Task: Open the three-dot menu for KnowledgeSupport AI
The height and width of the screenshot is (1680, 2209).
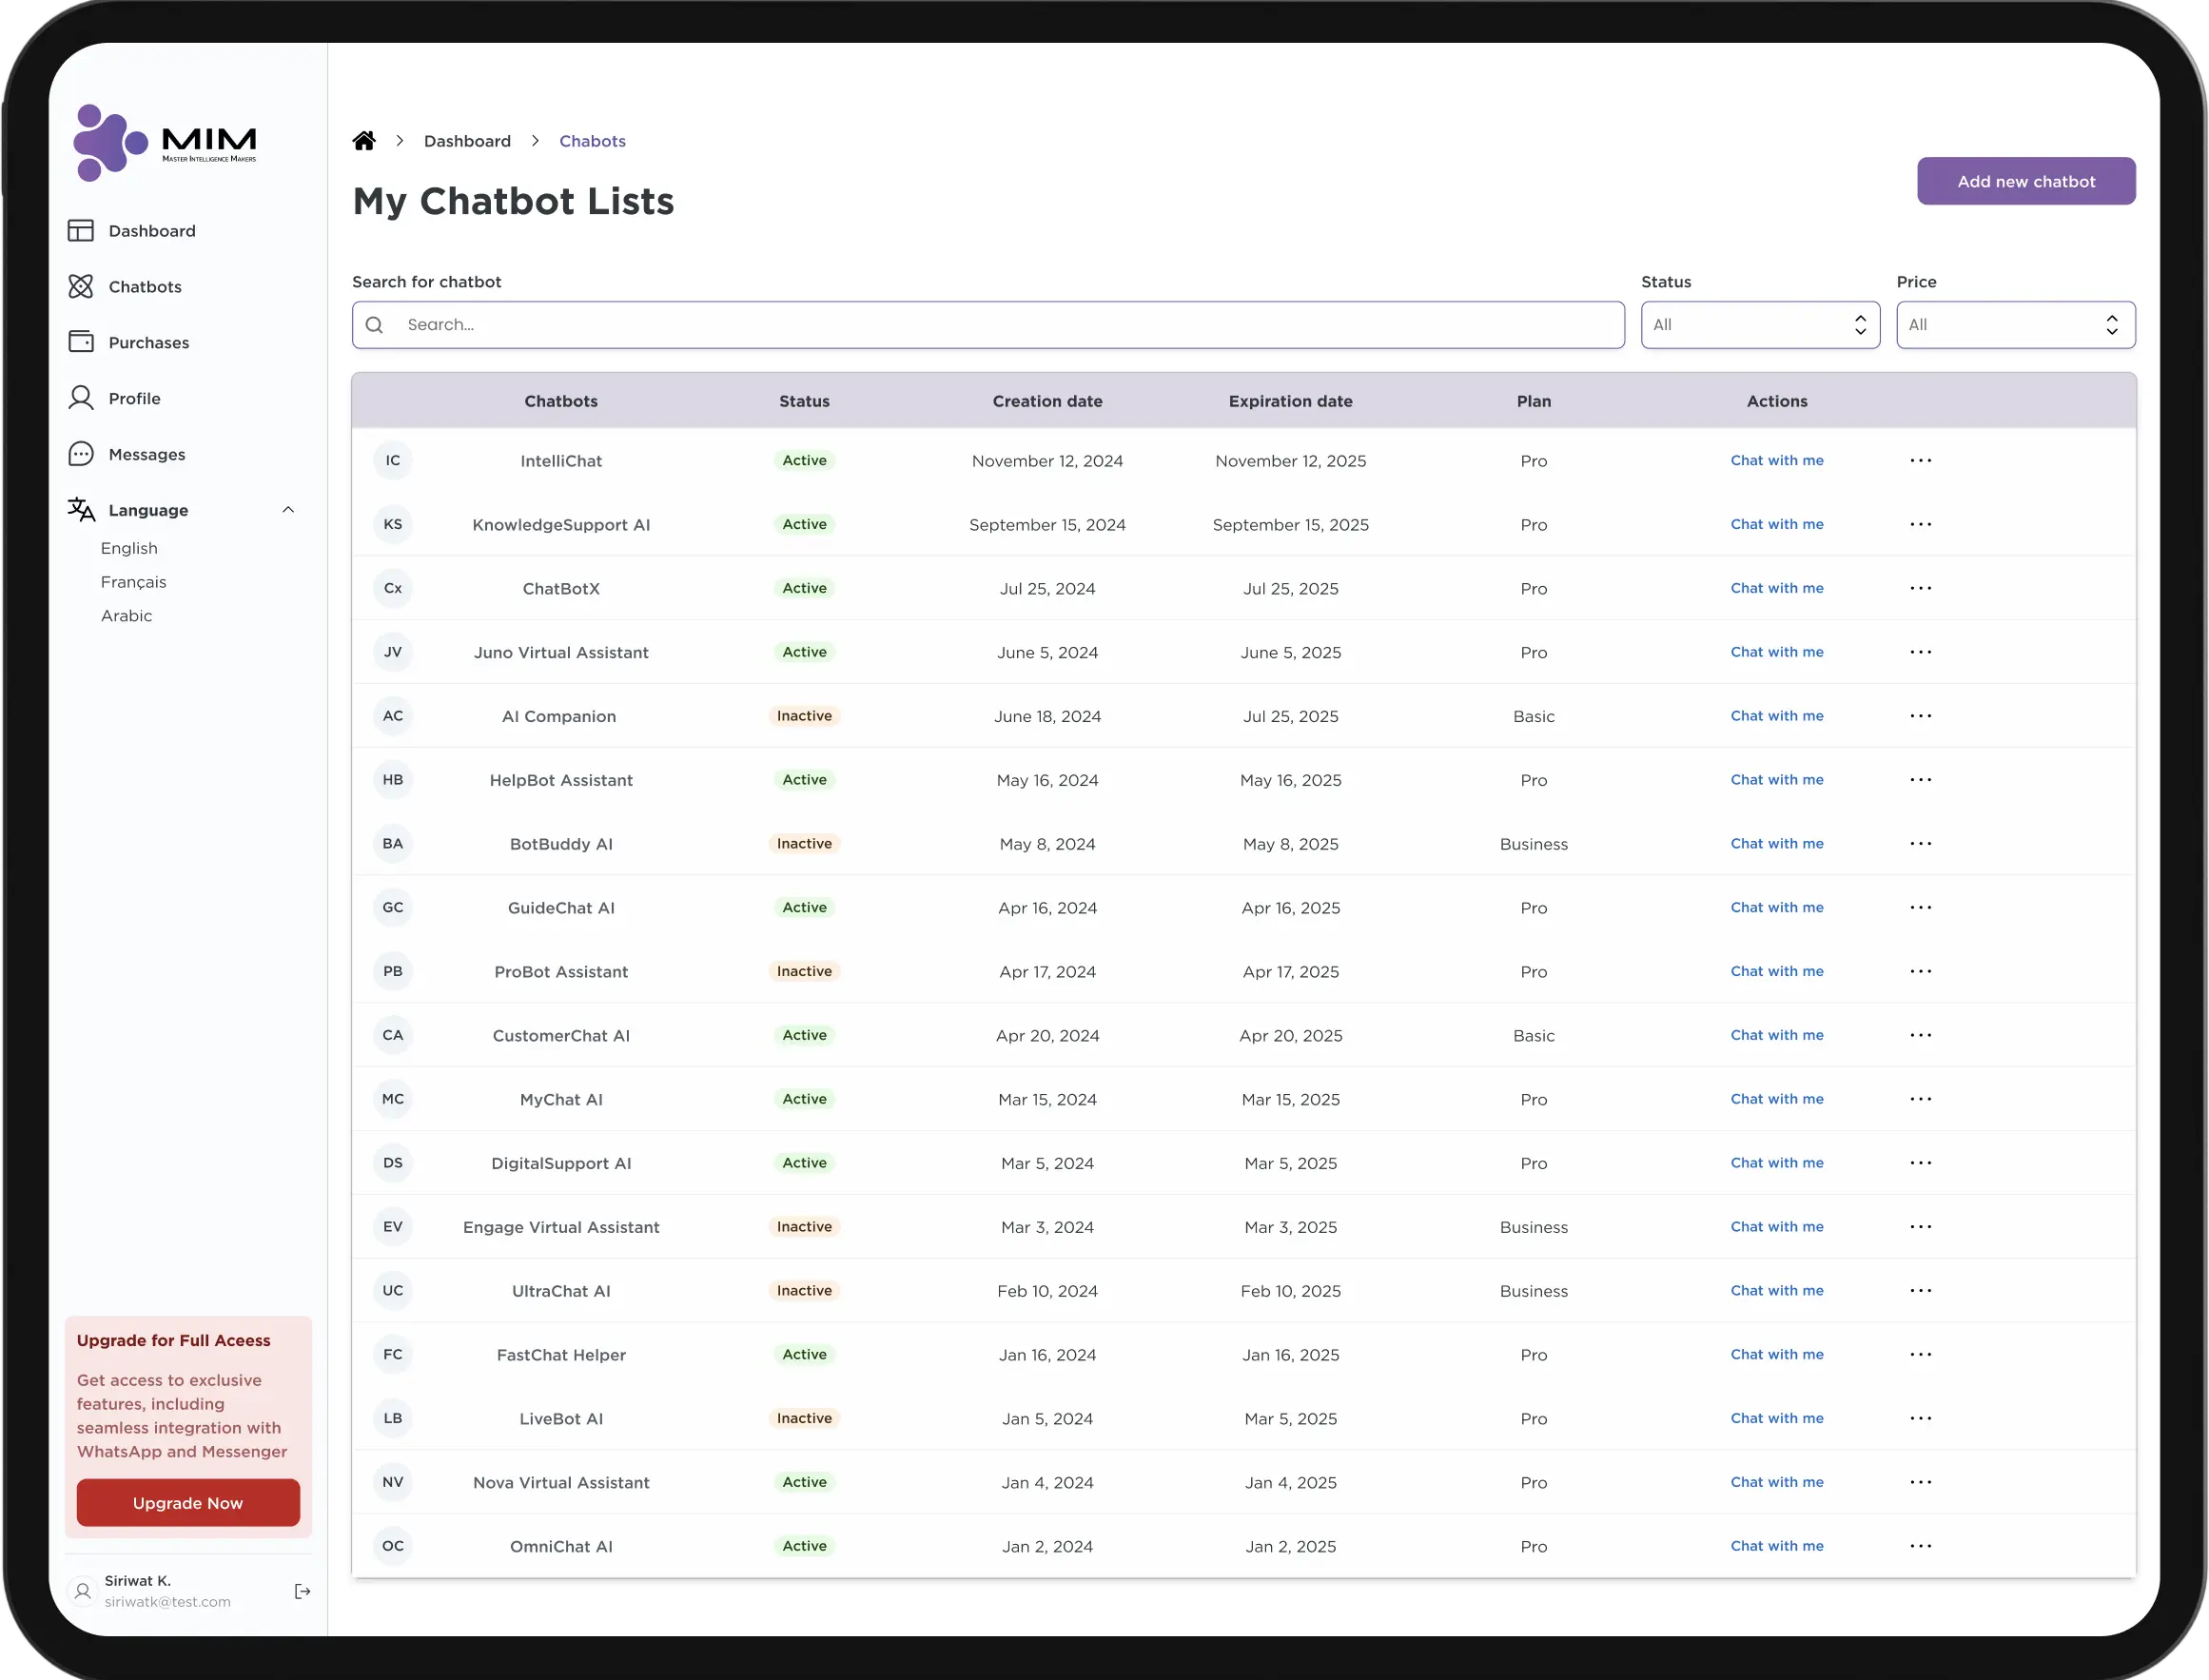Action: point(1921,525)
